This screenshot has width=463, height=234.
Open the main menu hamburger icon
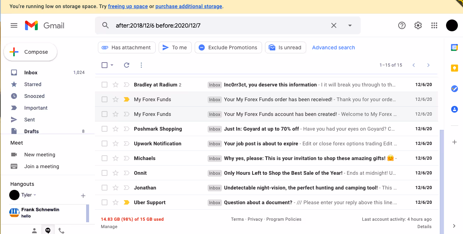pos(14,25)
